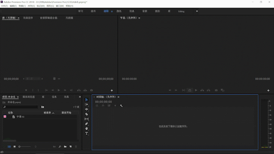The image size is (274, 154).
Task: Click the label color swatch of 字幕 02
Action: point(5,116)
